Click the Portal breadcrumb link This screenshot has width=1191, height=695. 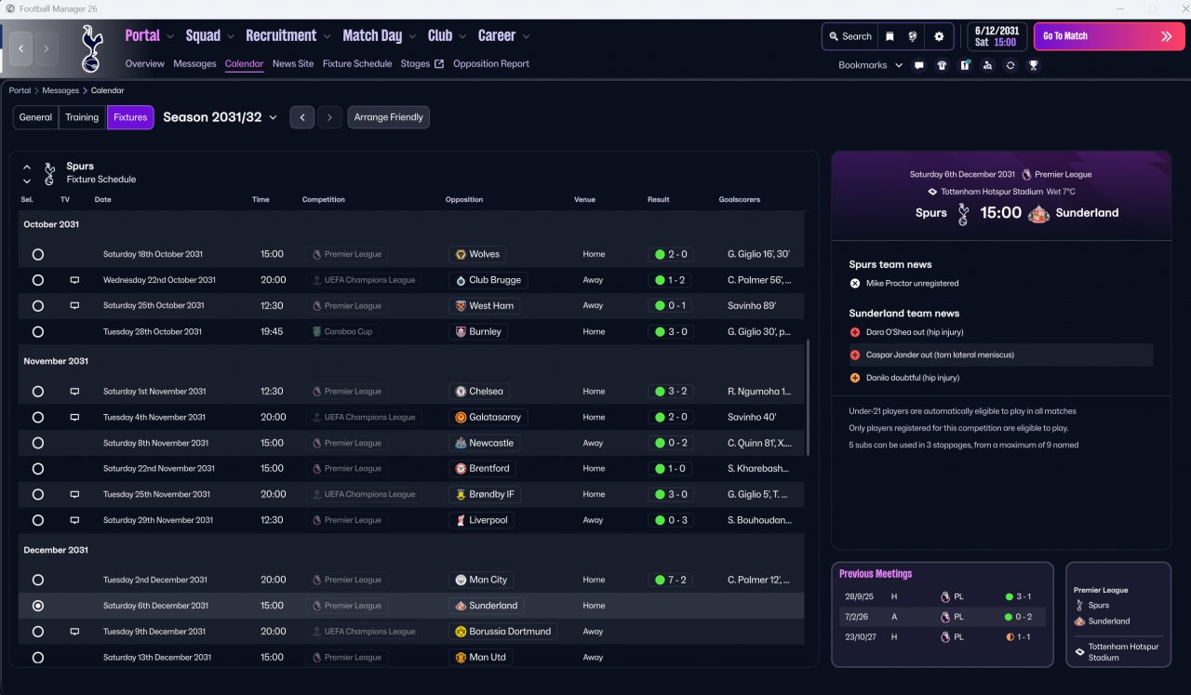[20, 90]
